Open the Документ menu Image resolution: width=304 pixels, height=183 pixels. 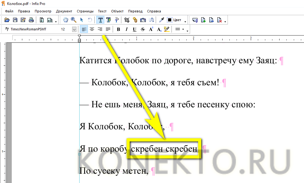(64, 11)
